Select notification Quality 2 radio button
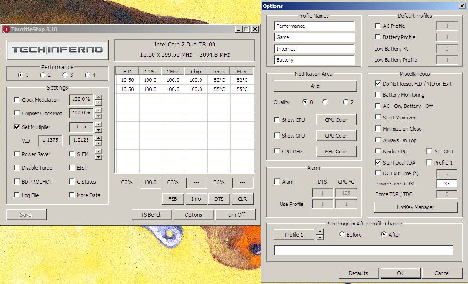468x284 pixels. pos(346,102)
